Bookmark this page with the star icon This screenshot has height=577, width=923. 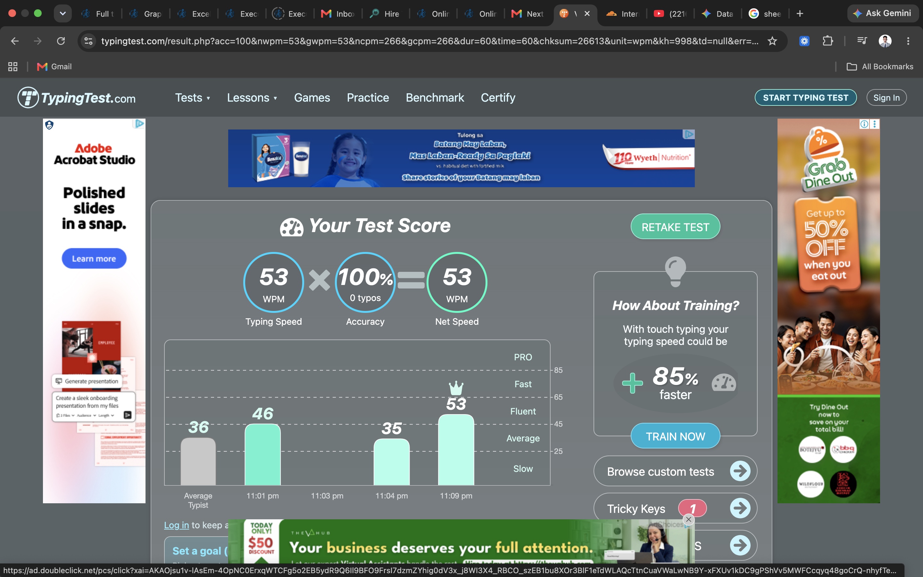(772, 41)
